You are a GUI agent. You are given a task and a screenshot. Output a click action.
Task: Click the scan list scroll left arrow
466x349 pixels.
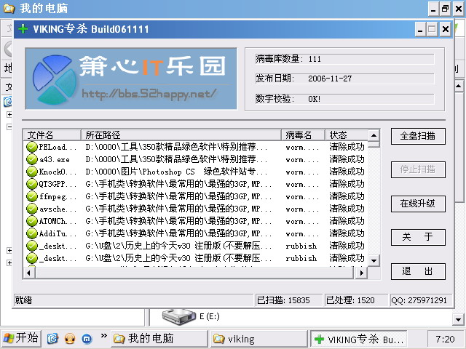(29, 273)
